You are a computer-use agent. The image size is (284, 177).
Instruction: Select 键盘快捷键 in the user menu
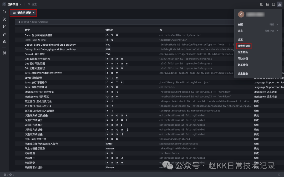point(244,46)
